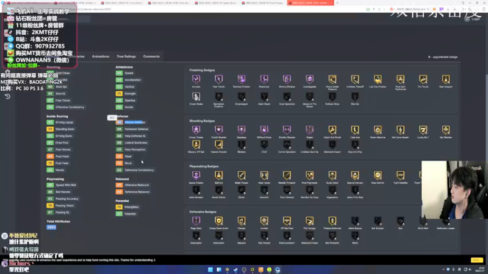Open the True Ratings tab

click(126, 57)
